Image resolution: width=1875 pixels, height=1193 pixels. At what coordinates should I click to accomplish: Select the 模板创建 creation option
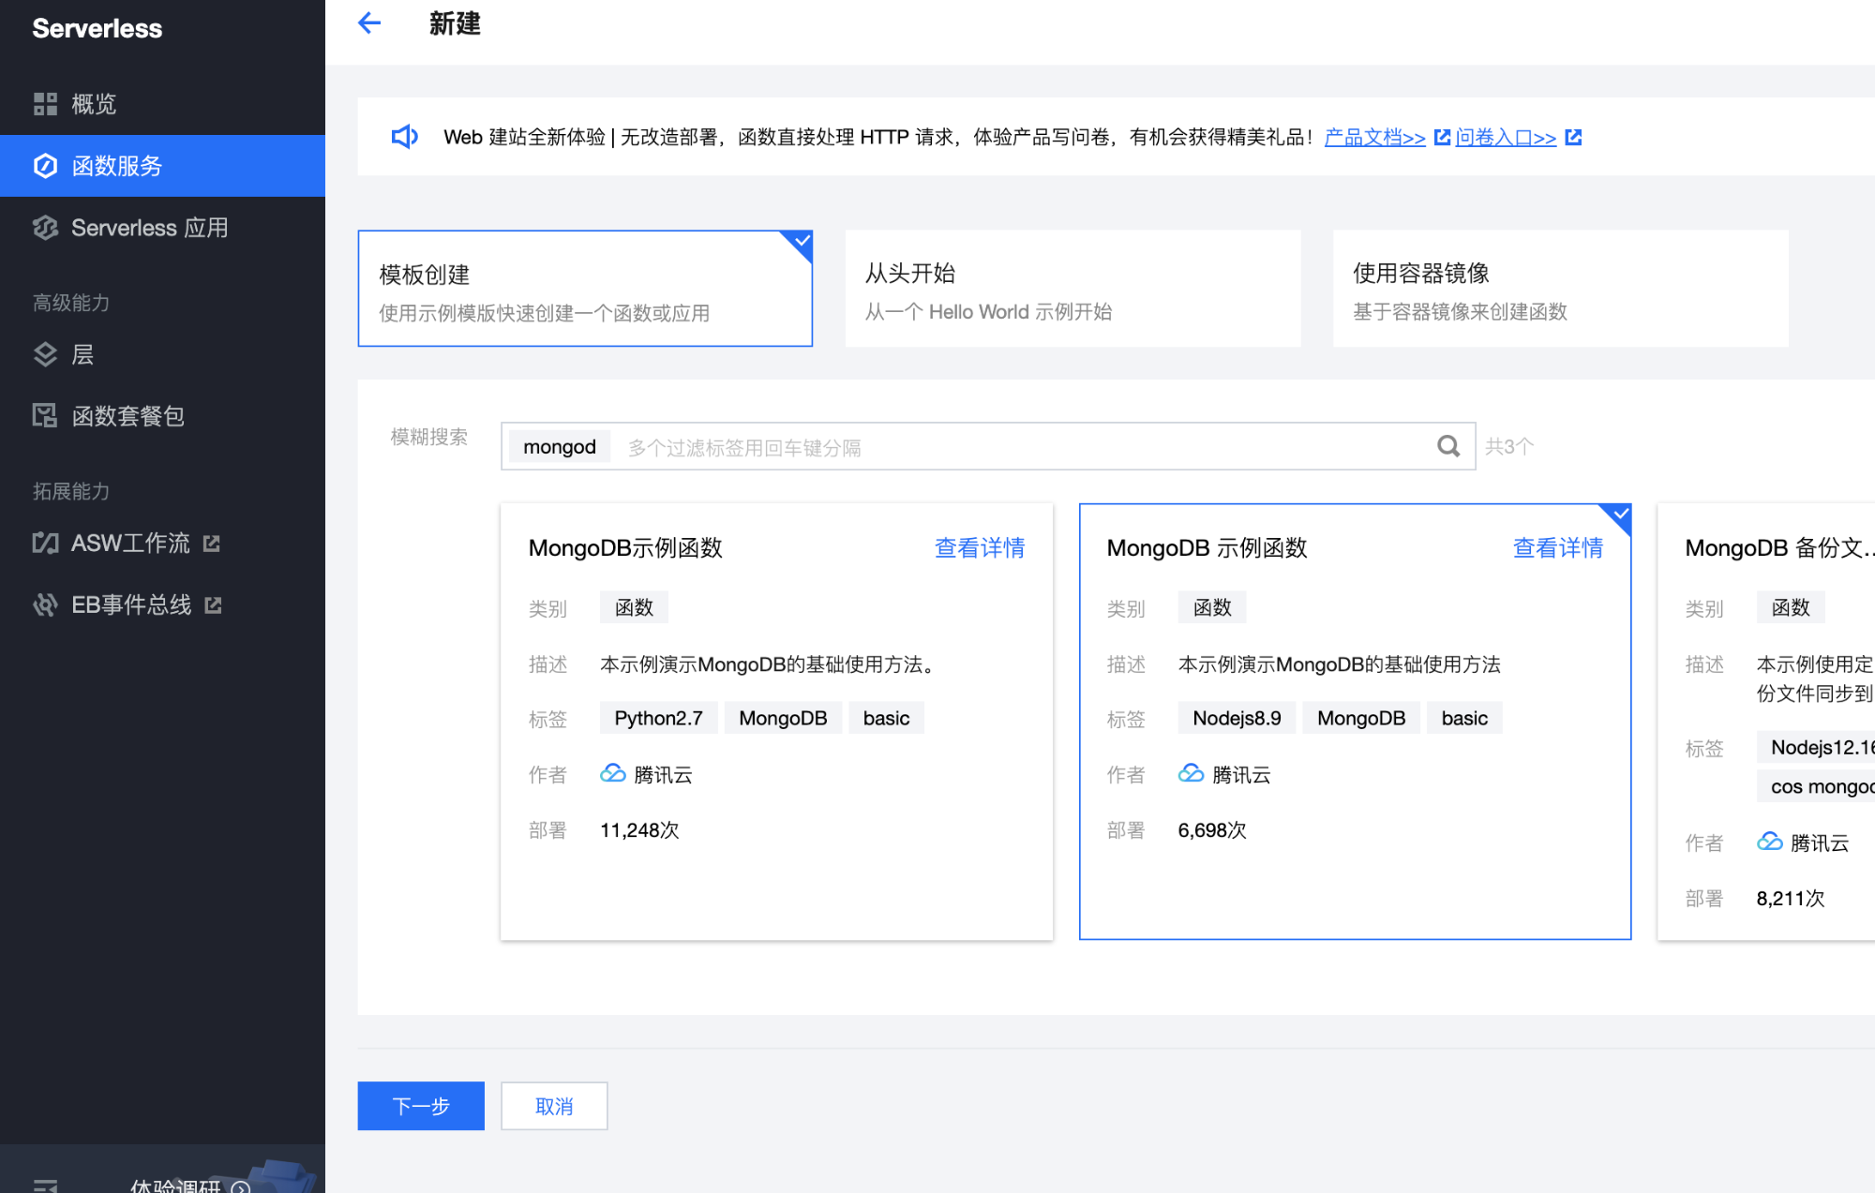click(585, 289)
